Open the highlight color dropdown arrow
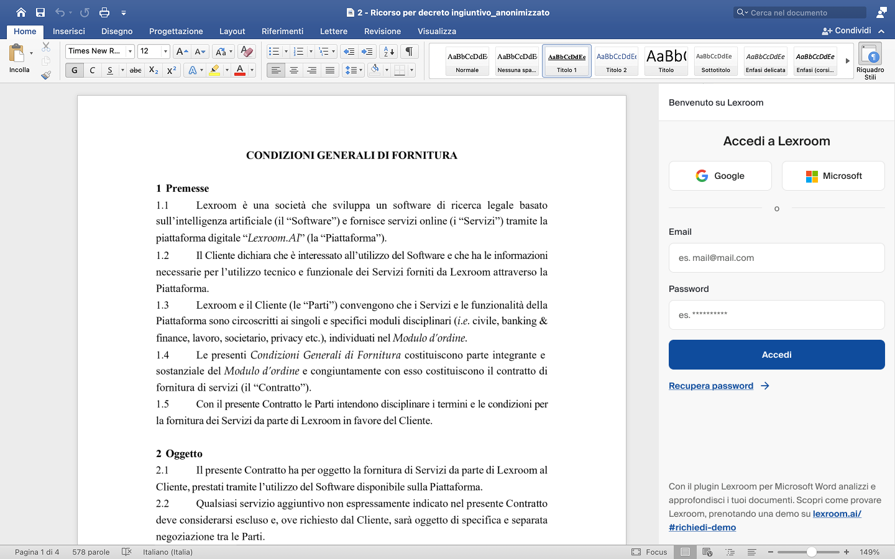 pos(226,70)
